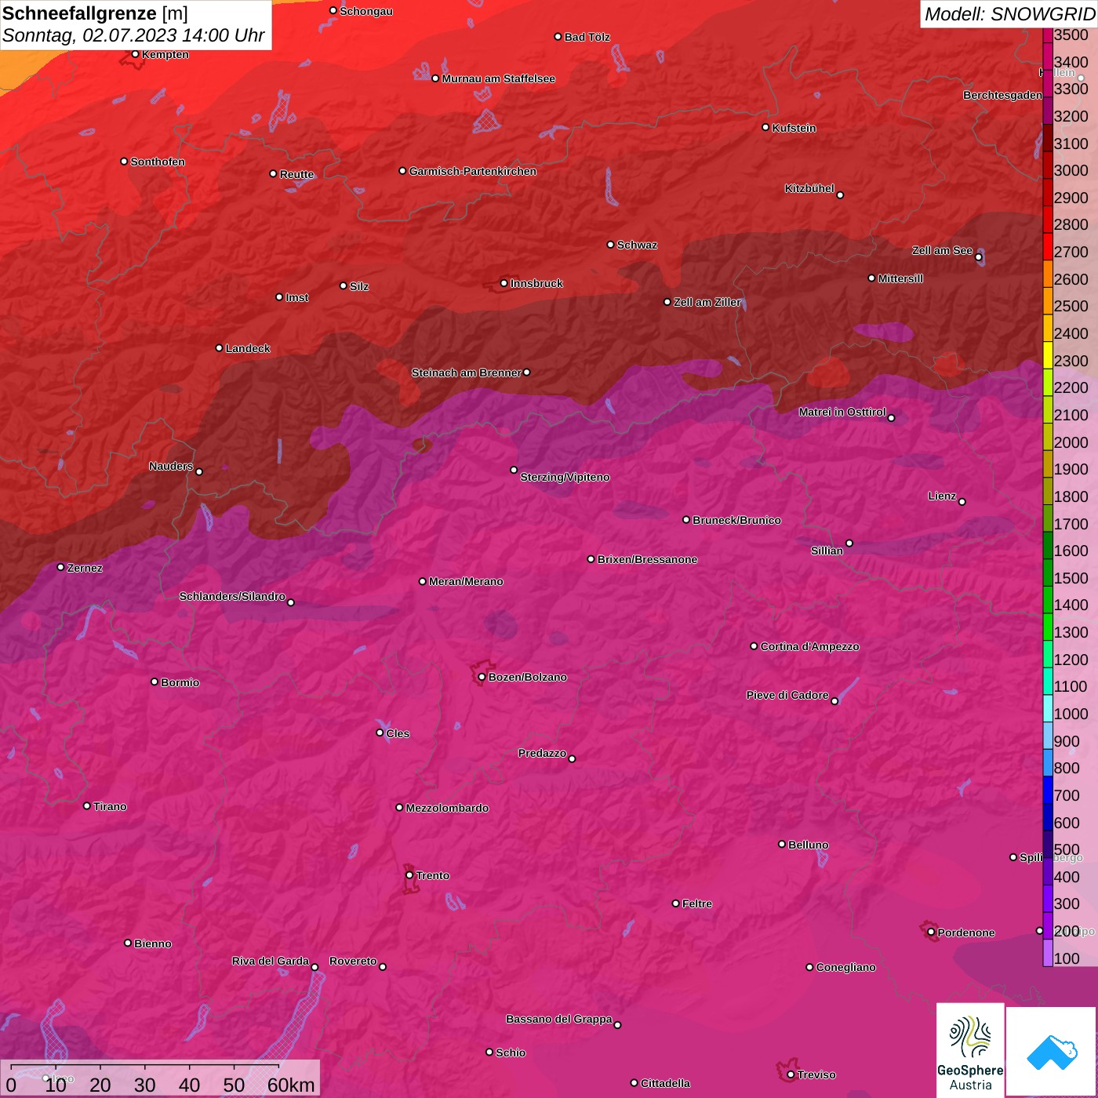Viewport: 1098px width, 1098px height.
Task: Click the 'Schneefallgrenze [m]' map title
Action: 96,13
